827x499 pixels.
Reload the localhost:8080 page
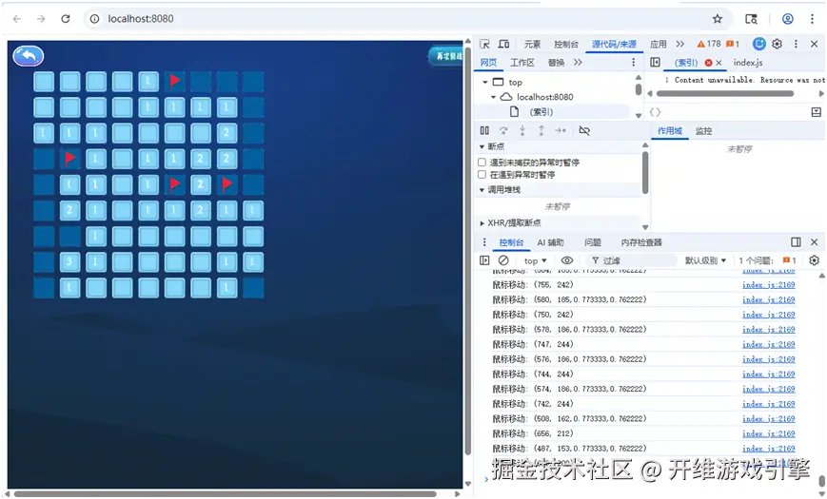[66, 19]
